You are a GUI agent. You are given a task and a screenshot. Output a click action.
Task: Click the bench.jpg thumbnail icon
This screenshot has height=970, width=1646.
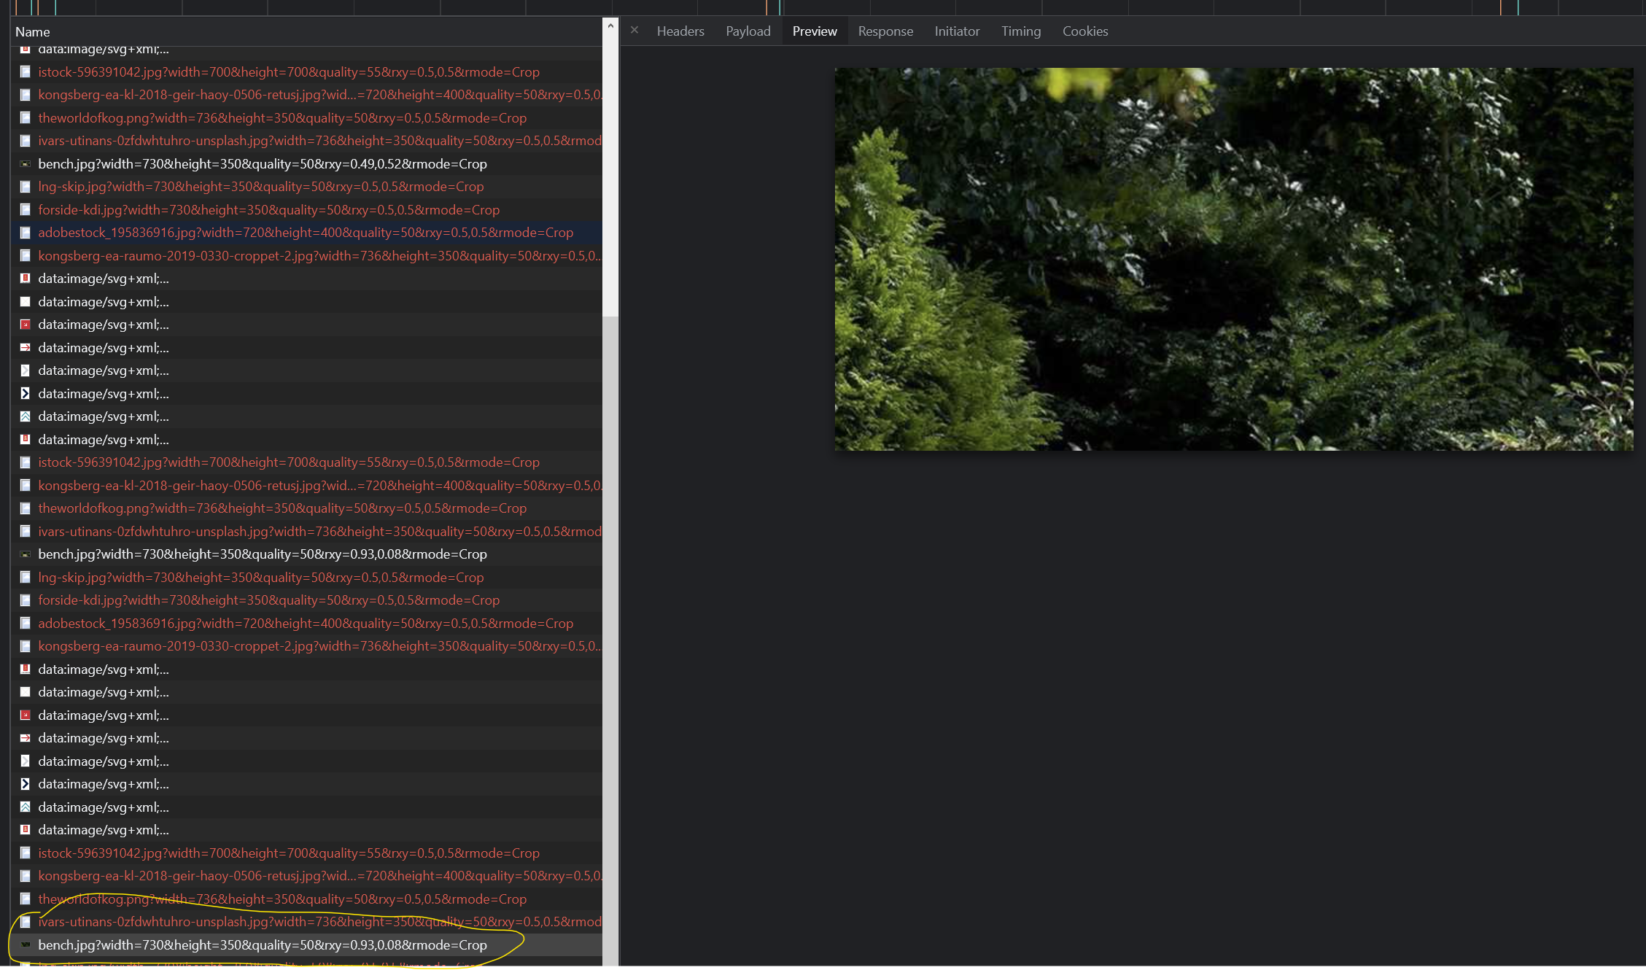click(26, 164)
